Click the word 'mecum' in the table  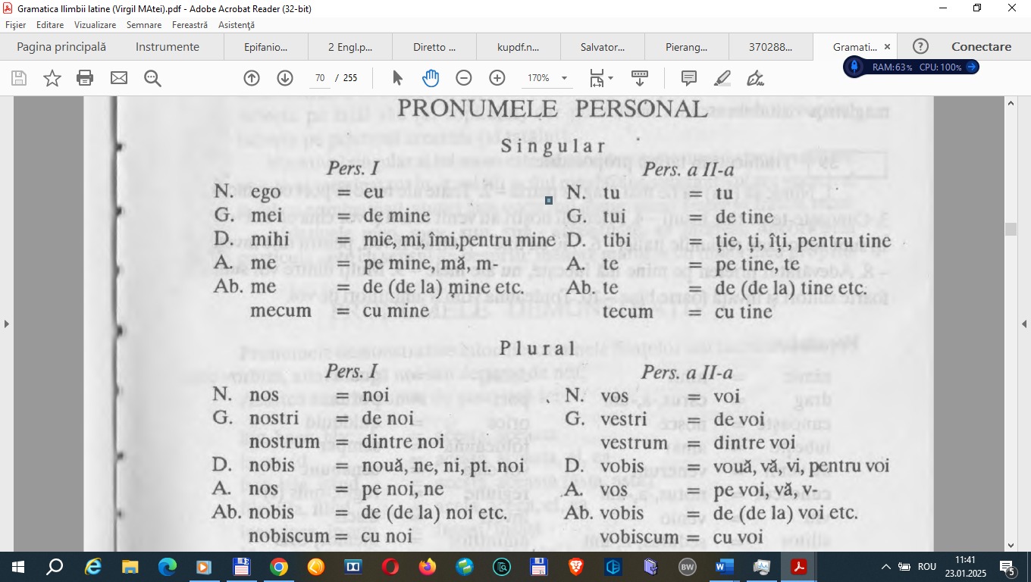[280, 311]
